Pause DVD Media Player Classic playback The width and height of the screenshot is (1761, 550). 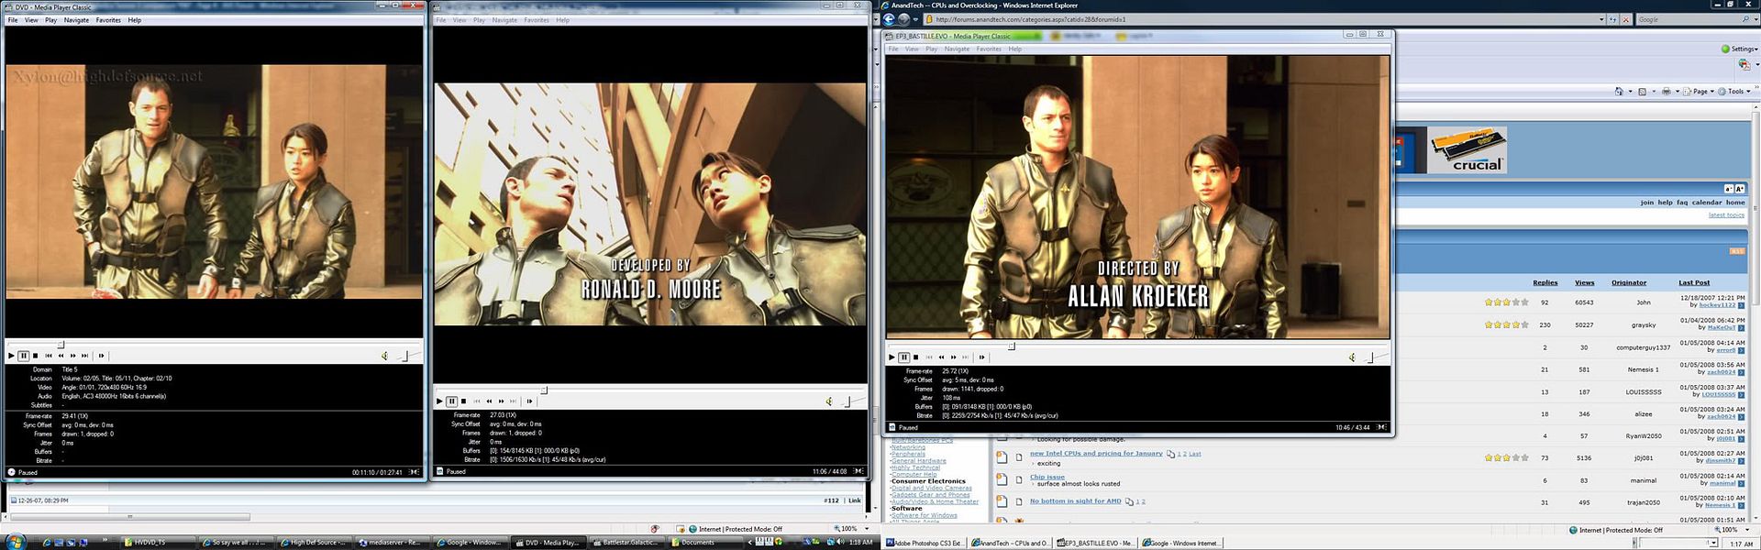pos(24,356)
